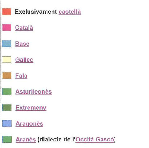Select the red-orange swatch beside Exclusivament castellà
The image size is (149, 148).
point(7,12)
